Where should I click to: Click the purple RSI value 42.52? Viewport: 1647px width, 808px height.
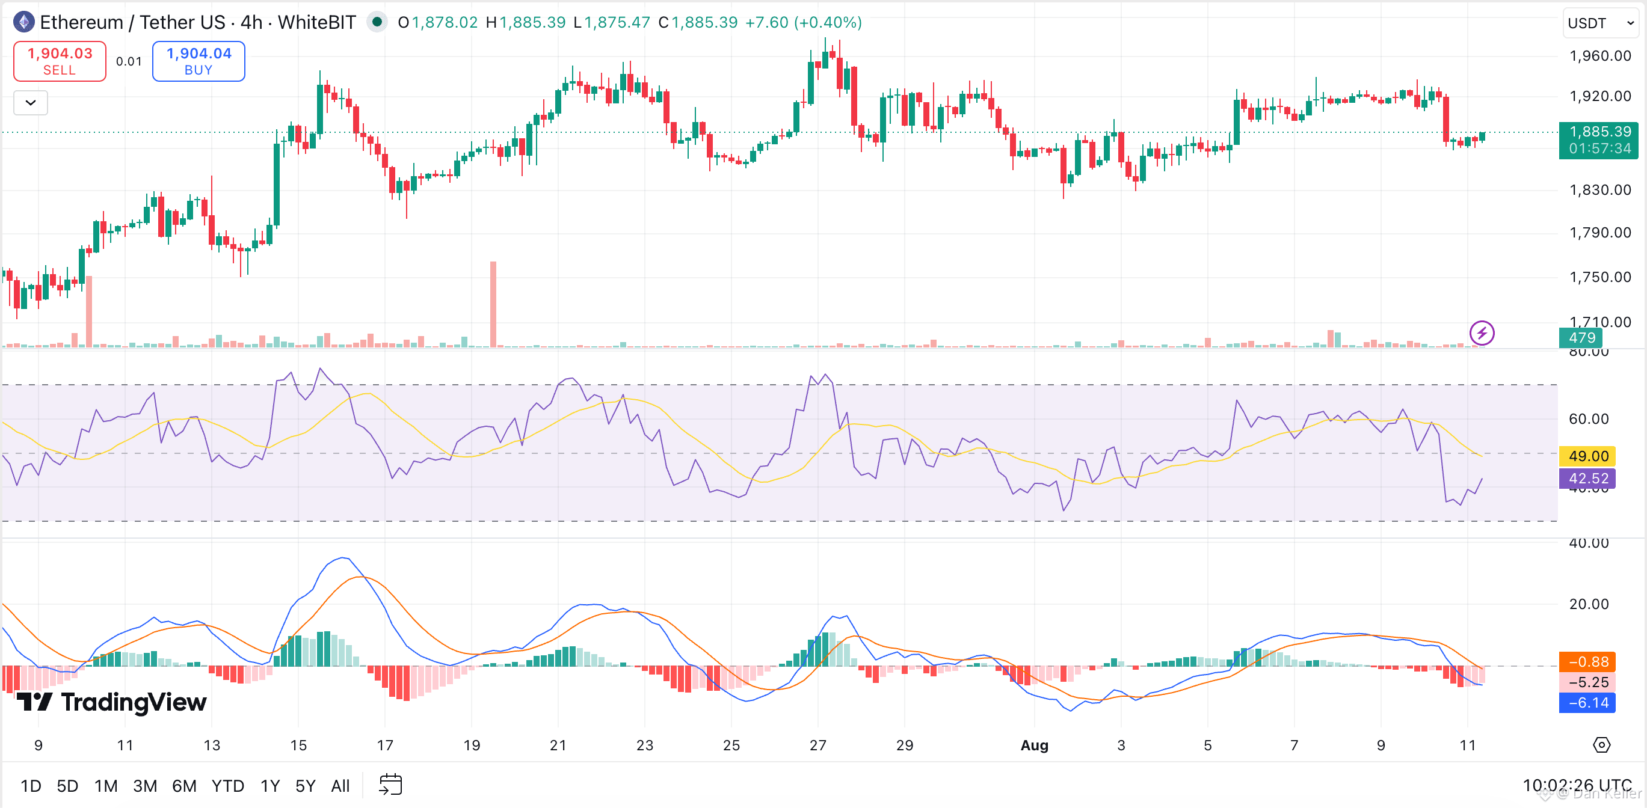(x=1588, y=478)
